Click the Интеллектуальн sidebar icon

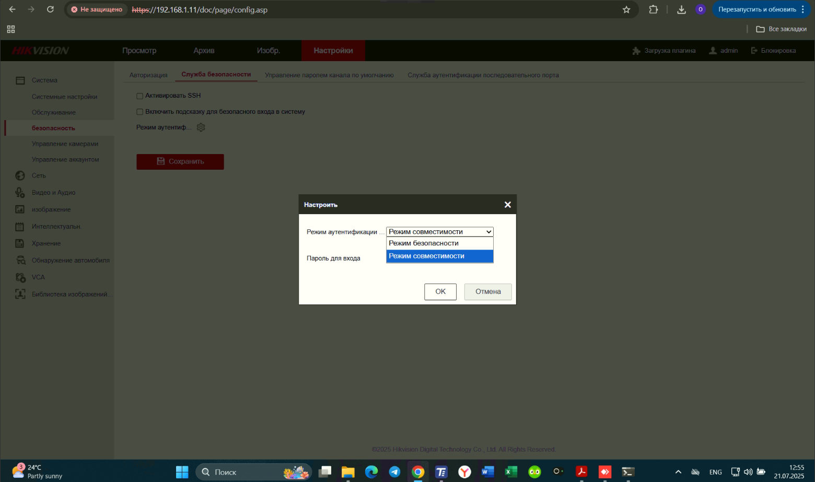[20, 227]
